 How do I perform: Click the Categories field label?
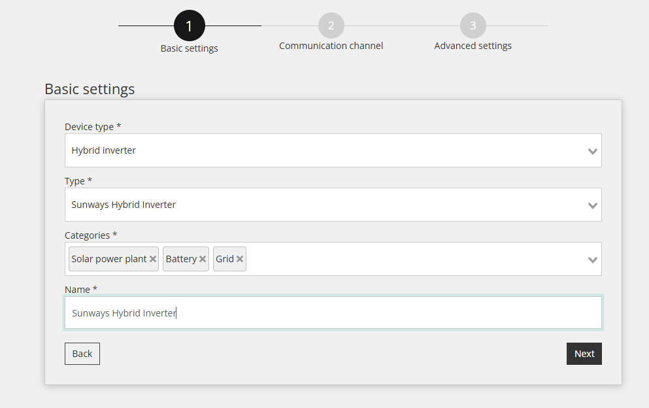(91, 235)
